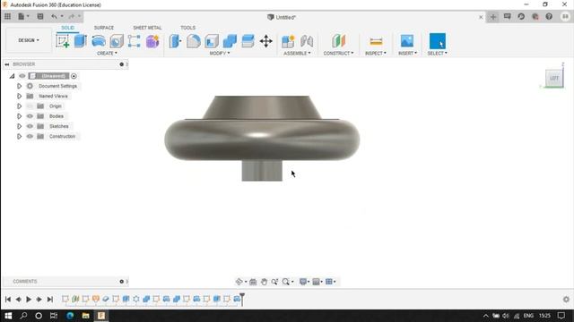Open the Data Panel grid icon

(7, 16)
